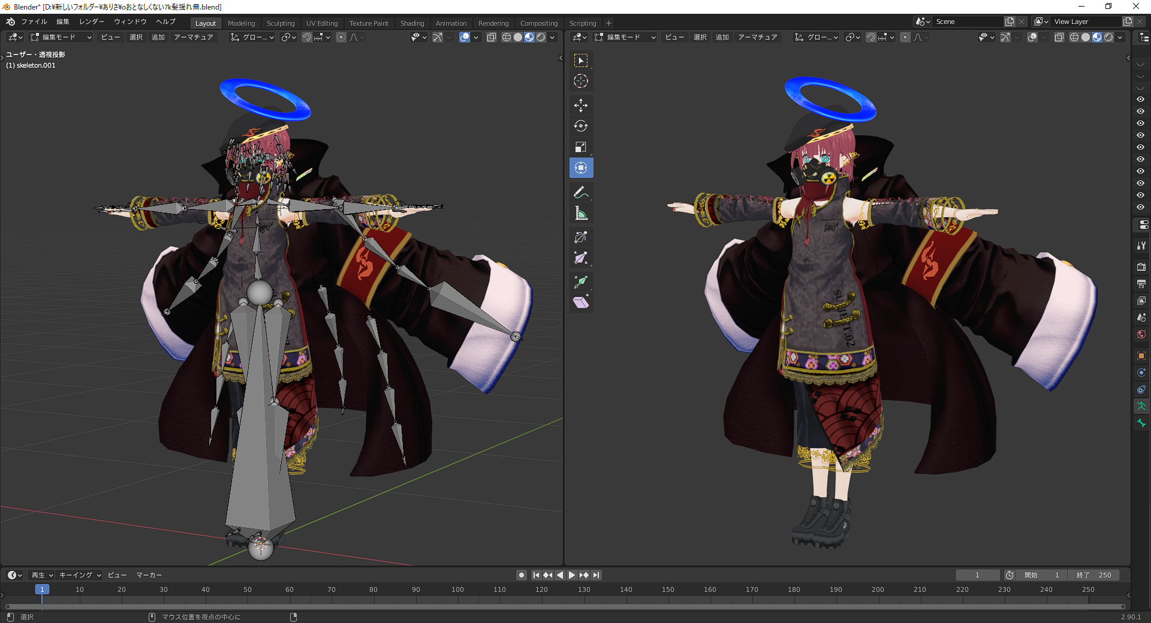Screen dimensions: 1151x623
Task: Open the ファイル menu
Action: click(x=34, y=22)
